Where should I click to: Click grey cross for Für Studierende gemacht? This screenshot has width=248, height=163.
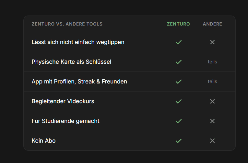[212, 121]
